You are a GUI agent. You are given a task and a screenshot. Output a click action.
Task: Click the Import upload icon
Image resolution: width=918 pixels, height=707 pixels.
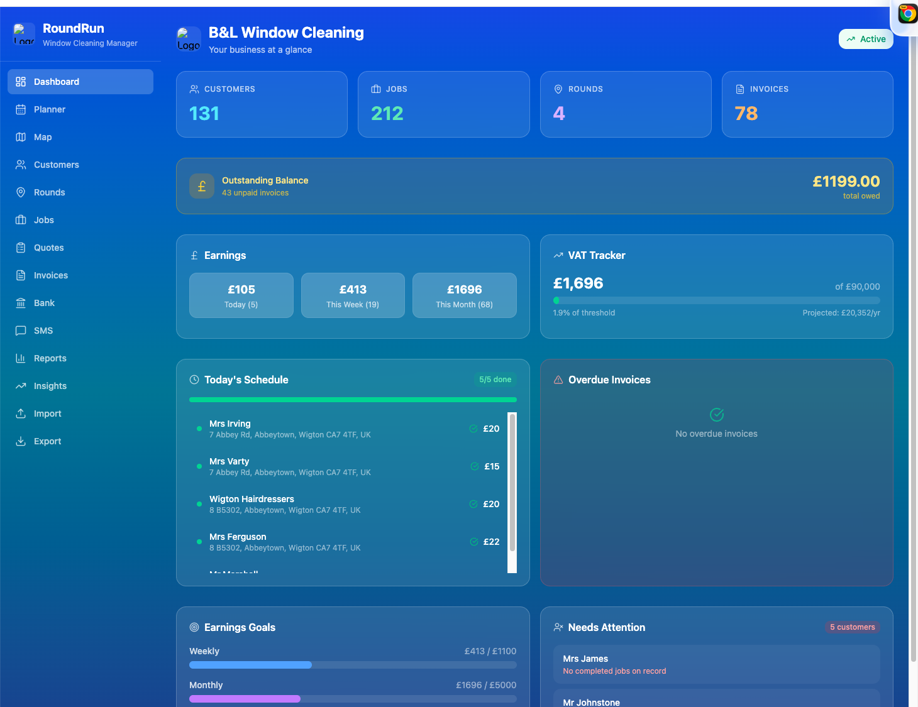[21, 414]
